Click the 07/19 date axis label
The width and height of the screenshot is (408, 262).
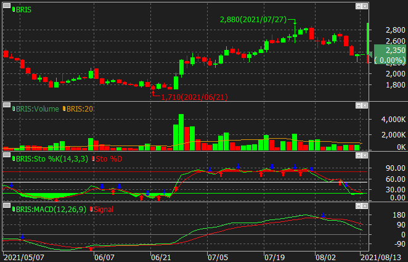[x=274, y=258]
